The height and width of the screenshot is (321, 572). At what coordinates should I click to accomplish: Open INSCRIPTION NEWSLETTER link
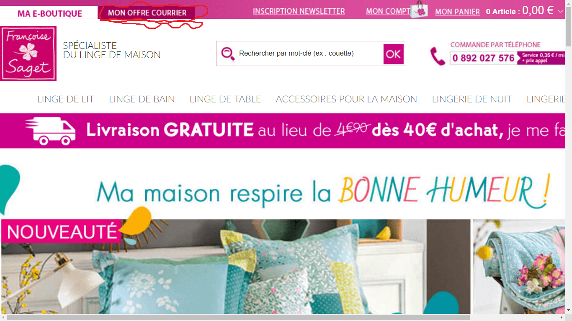[299, 11]
